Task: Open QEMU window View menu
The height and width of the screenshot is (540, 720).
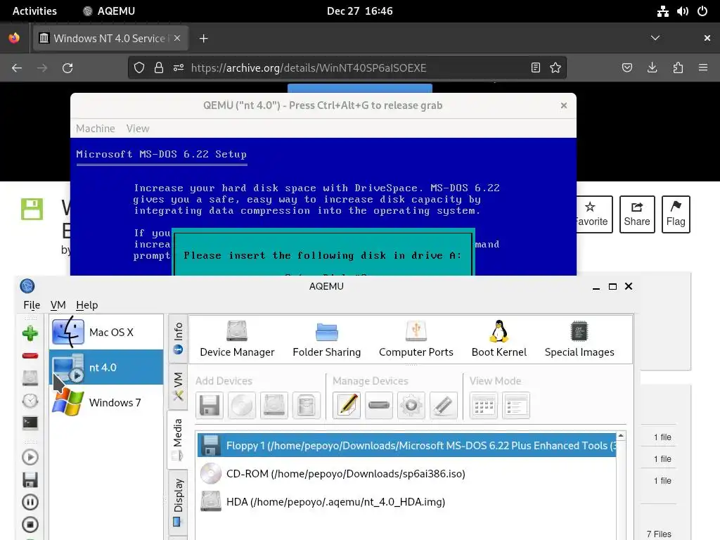Action: tap(138, 129)
